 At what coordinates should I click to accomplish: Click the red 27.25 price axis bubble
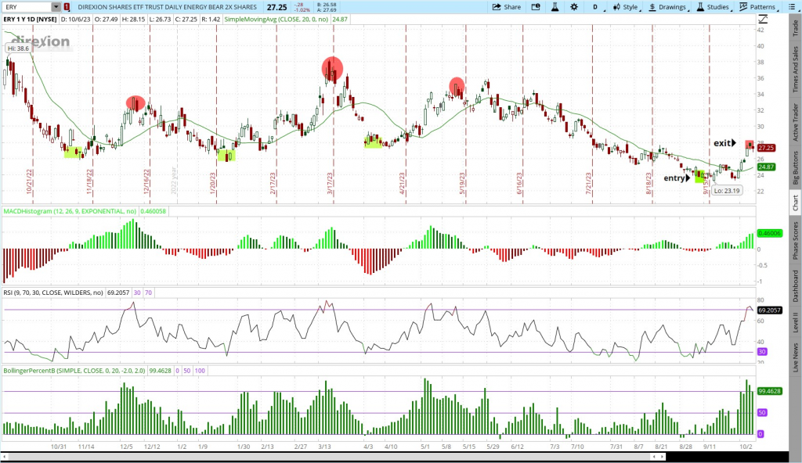pos(766,148)
